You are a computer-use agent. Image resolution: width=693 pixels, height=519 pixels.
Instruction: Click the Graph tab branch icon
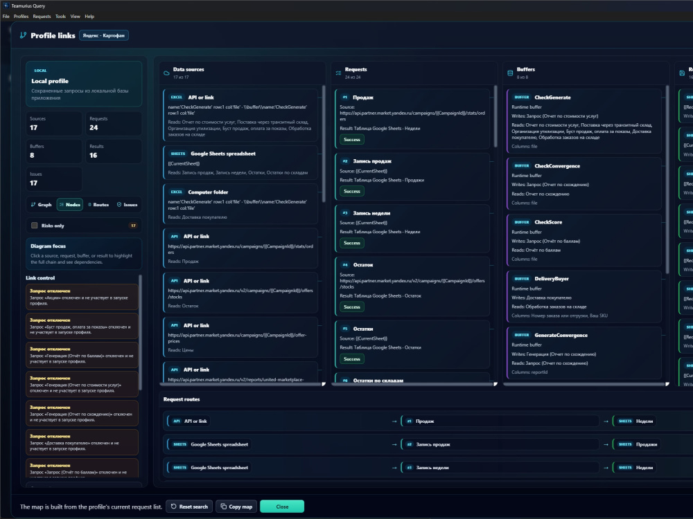pyautogui.click(x=33, y=204)
